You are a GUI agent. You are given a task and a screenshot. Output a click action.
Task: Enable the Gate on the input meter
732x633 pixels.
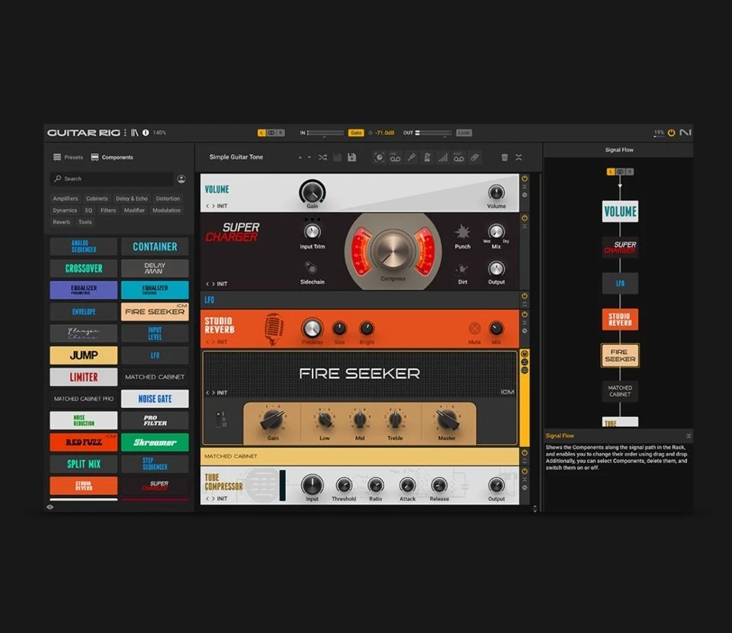(x=356, y=132)
